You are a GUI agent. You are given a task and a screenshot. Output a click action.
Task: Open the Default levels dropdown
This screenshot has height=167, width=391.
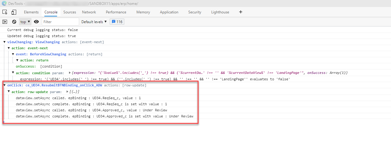coord(94,22)
